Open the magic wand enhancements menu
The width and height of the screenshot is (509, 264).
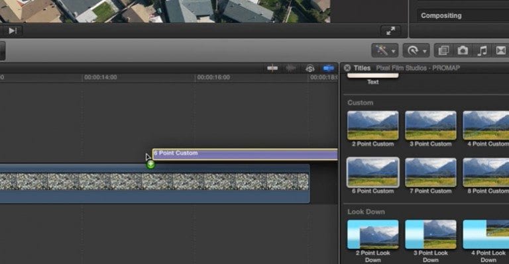pos(385,51)
